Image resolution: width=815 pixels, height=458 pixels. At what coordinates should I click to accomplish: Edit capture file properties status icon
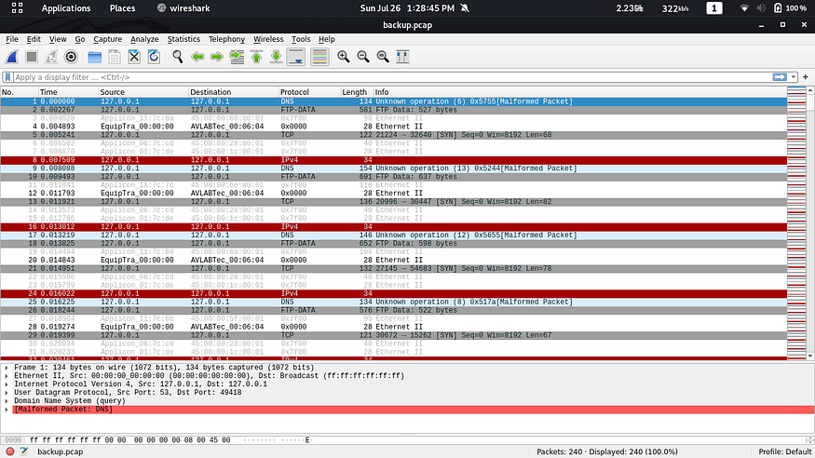click(24, 451)
